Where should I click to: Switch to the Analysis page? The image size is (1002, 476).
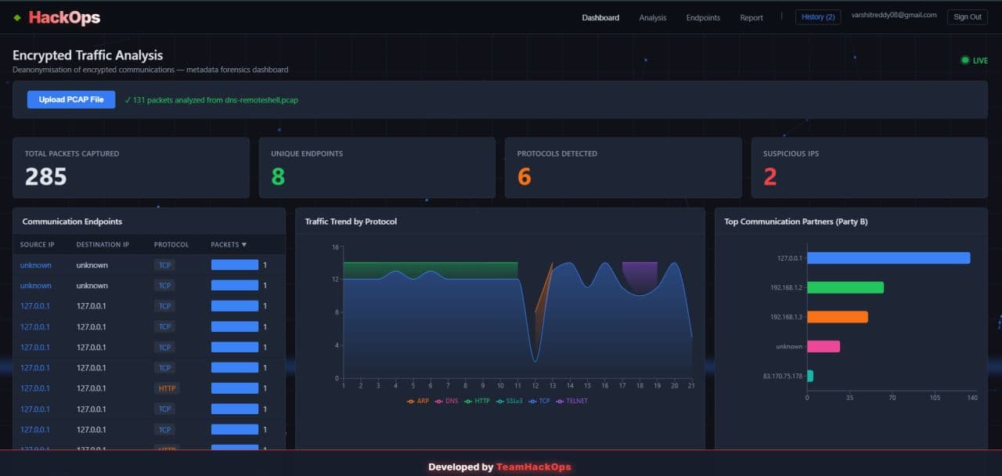click(x=653, y=17)
